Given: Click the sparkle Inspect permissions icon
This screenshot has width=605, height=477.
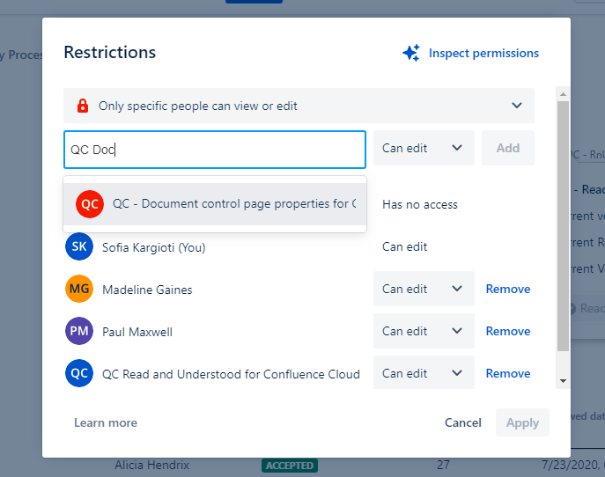Looking at the screenshot, I should [x=410, y=54].
